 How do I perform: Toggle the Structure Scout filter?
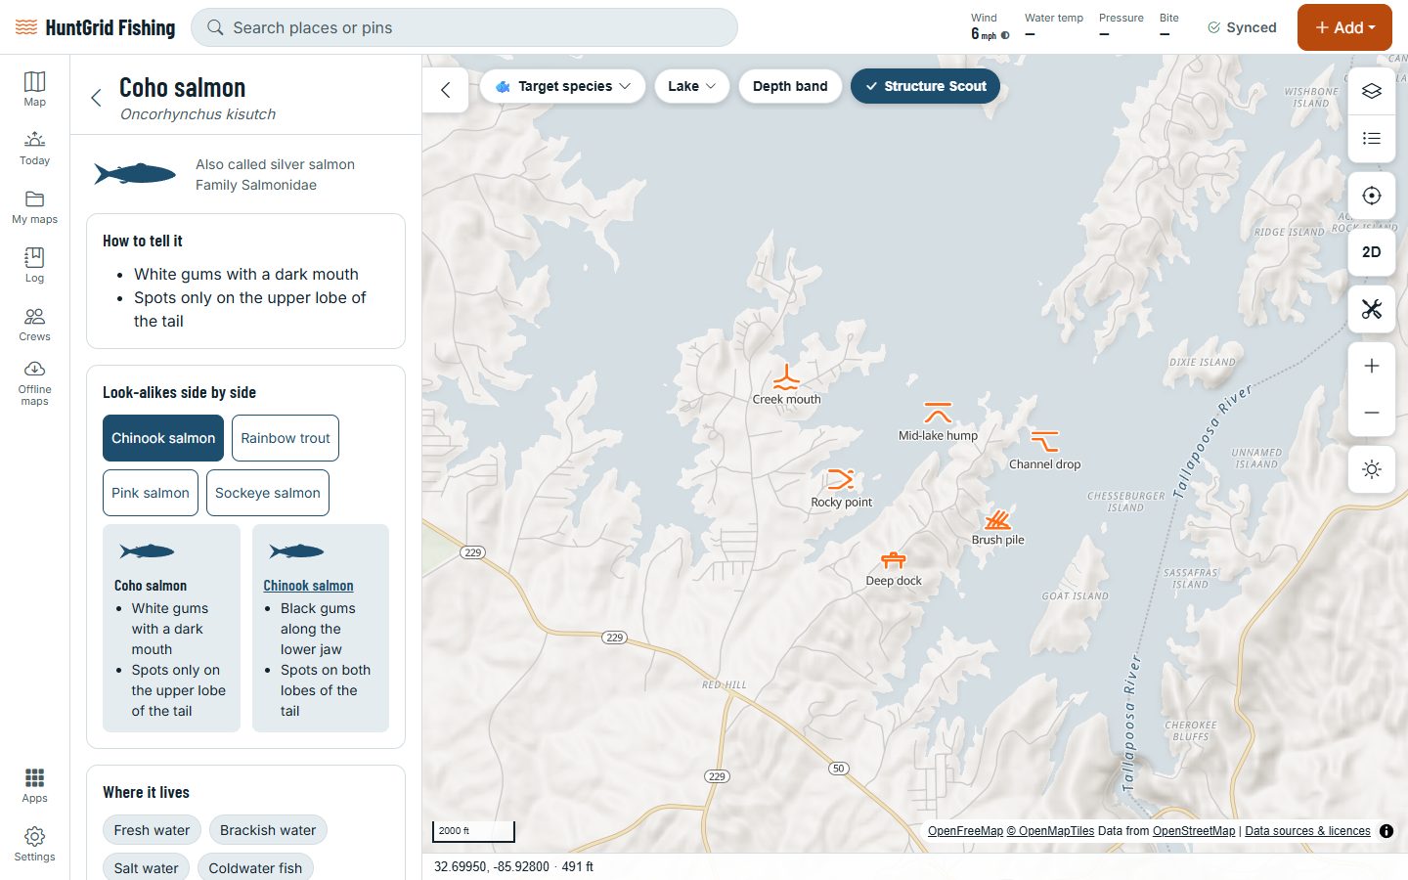[925, 86]
